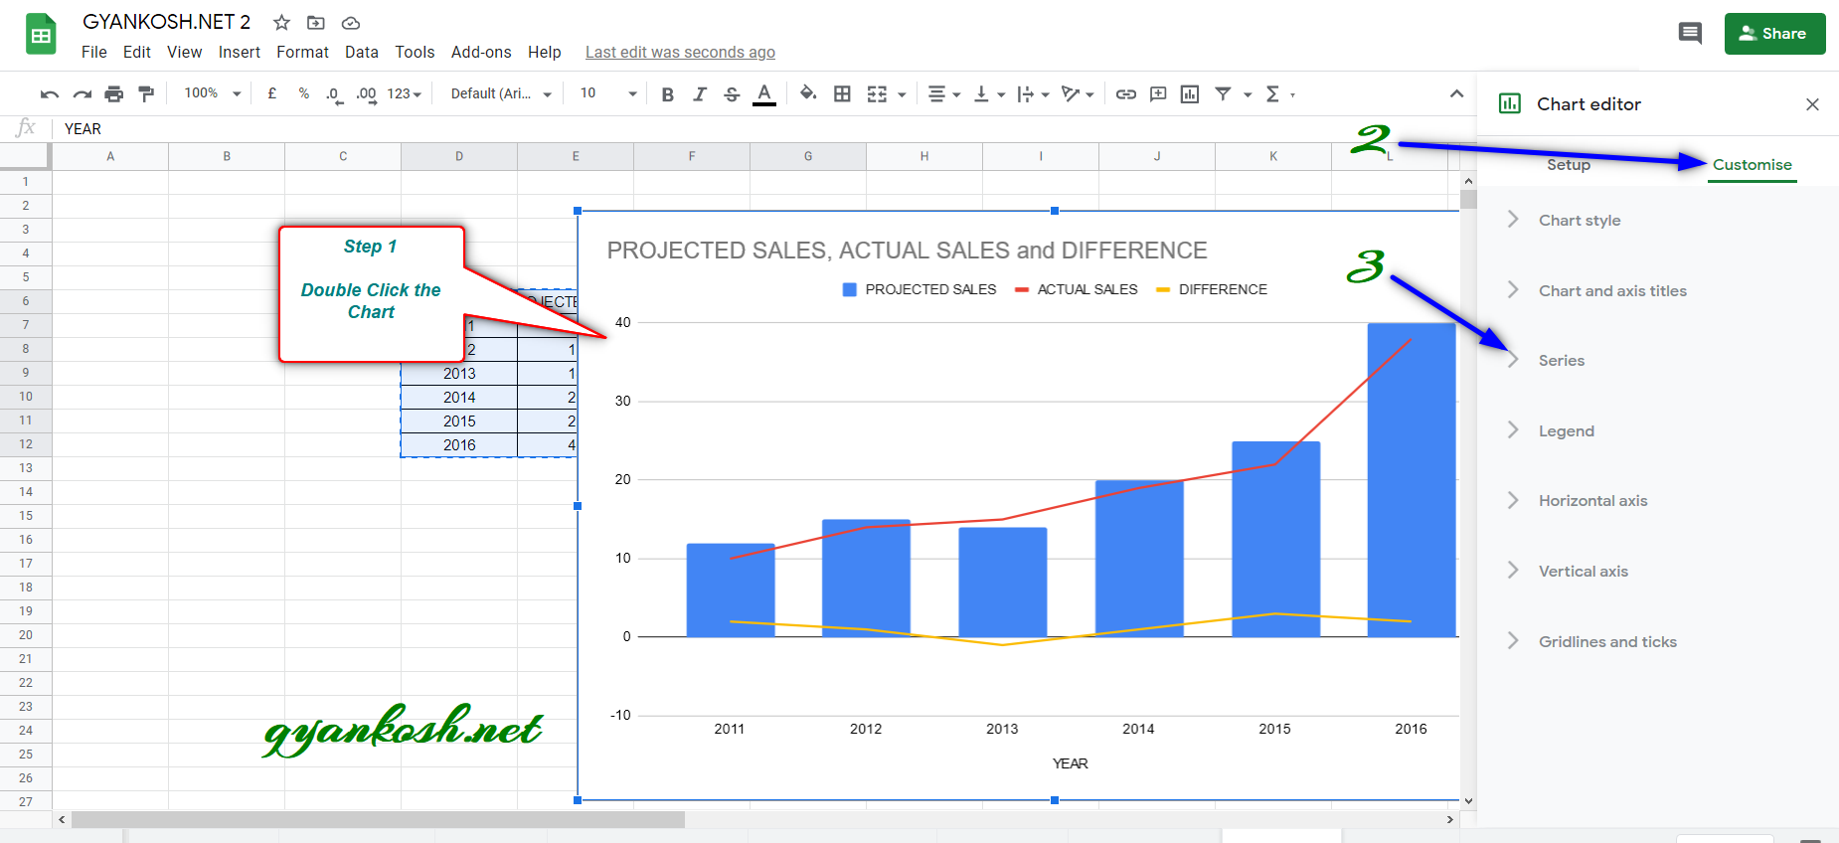
Task: Open comment history icon
Action: point(1690,34)
